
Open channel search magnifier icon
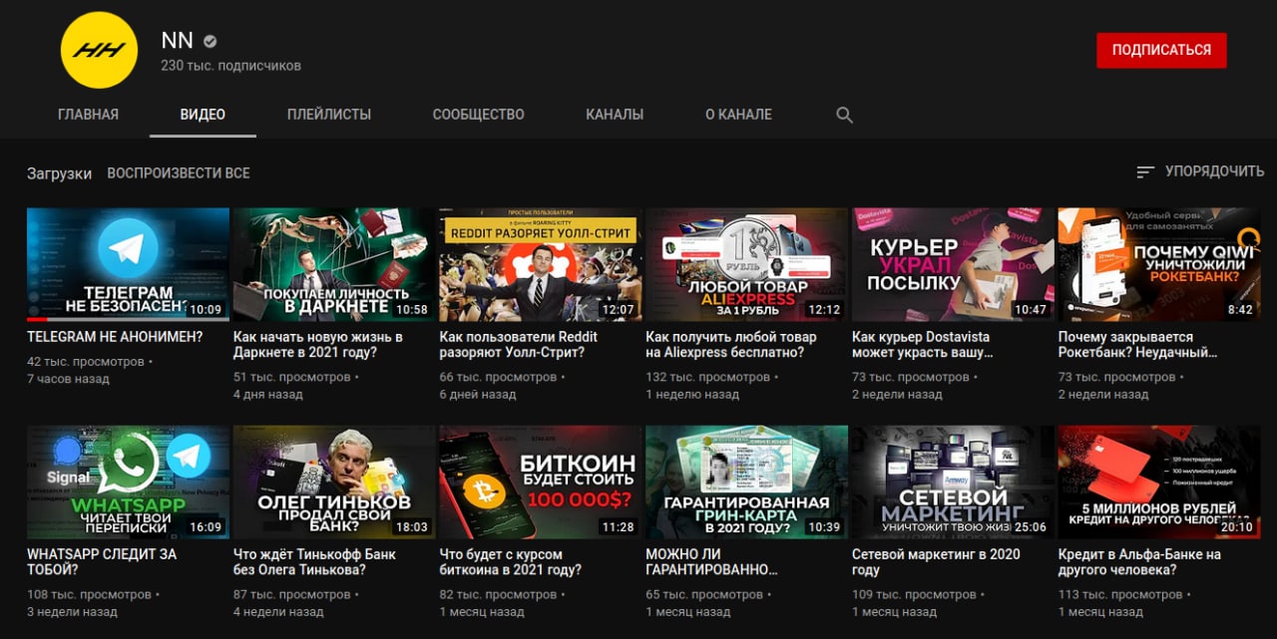click(844, 115)
